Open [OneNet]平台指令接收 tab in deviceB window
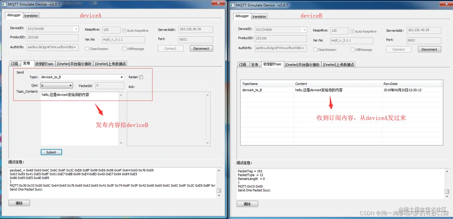The image size is (453, 219). (x=303, y=65)
